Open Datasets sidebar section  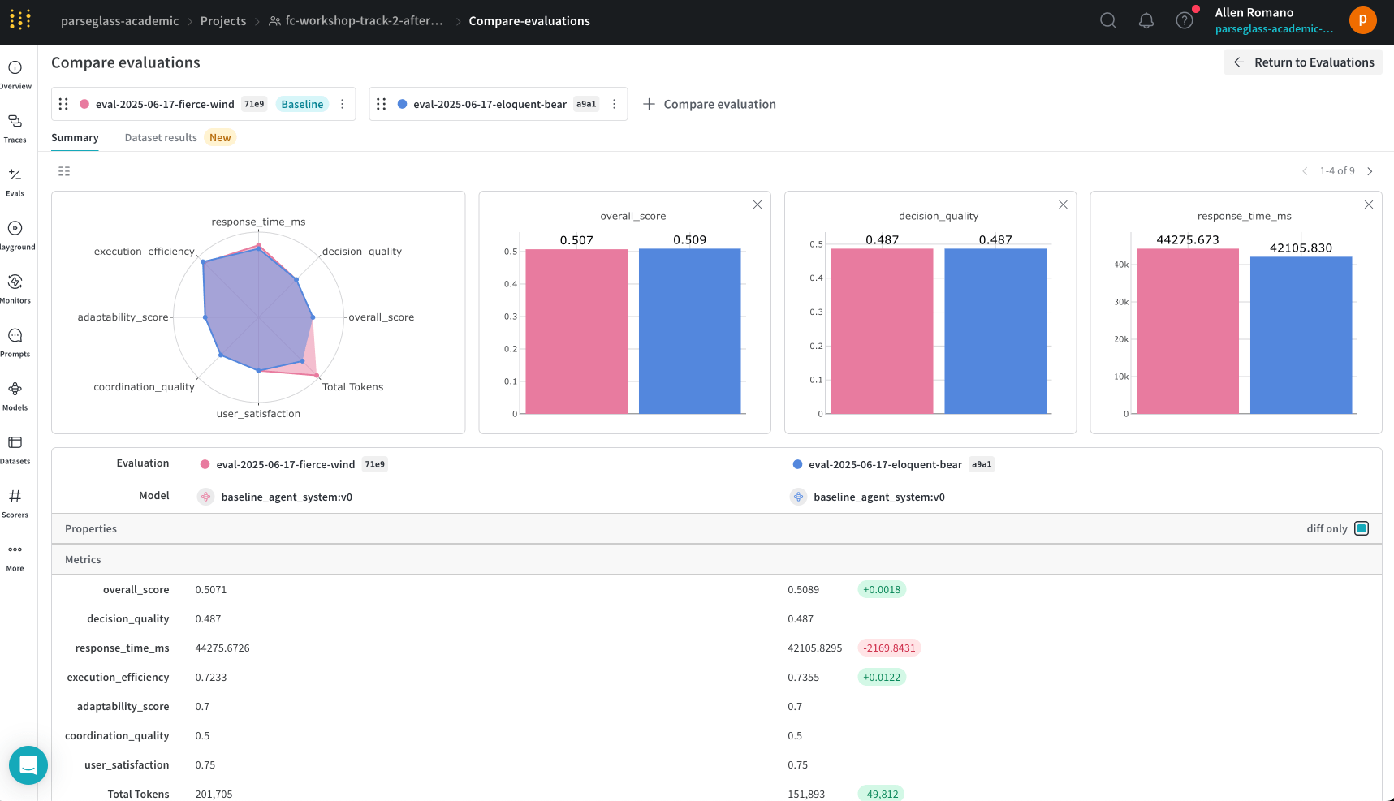tap(15, 450)
